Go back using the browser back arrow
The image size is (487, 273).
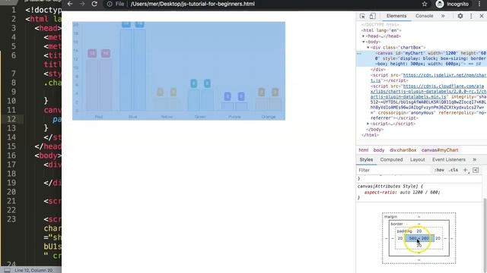pos(70,4)
